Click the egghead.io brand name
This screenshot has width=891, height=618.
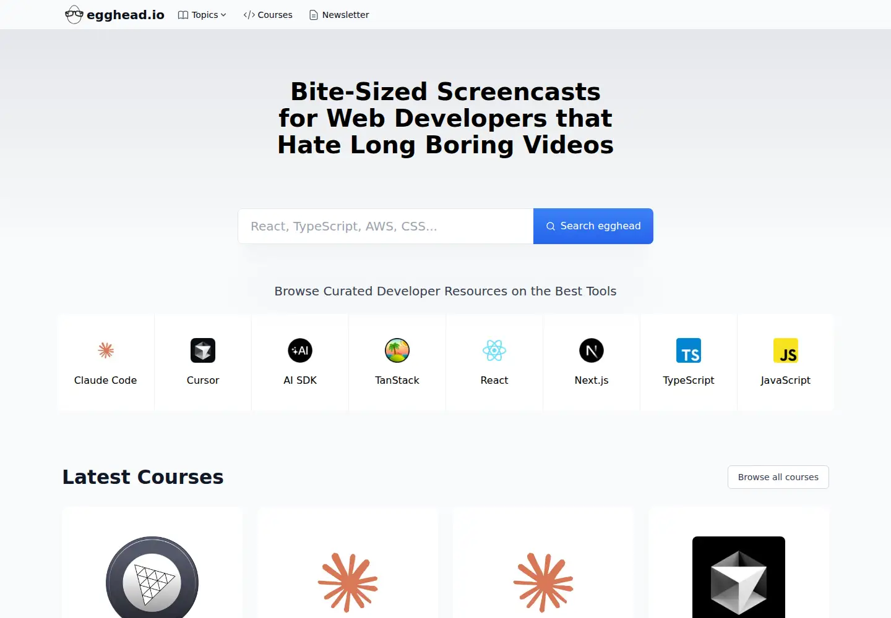click(126, 15)
